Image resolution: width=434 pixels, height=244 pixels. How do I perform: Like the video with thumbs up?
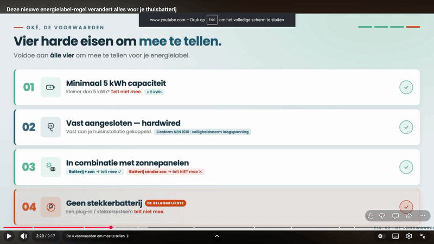coord(371,216)
